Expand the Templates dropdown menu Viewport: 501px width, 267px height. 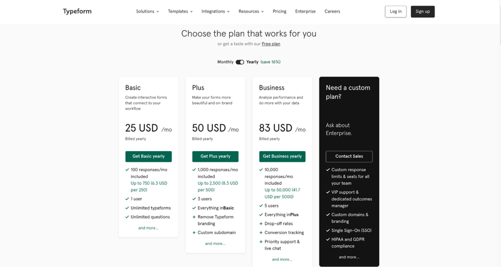point(180,11)
